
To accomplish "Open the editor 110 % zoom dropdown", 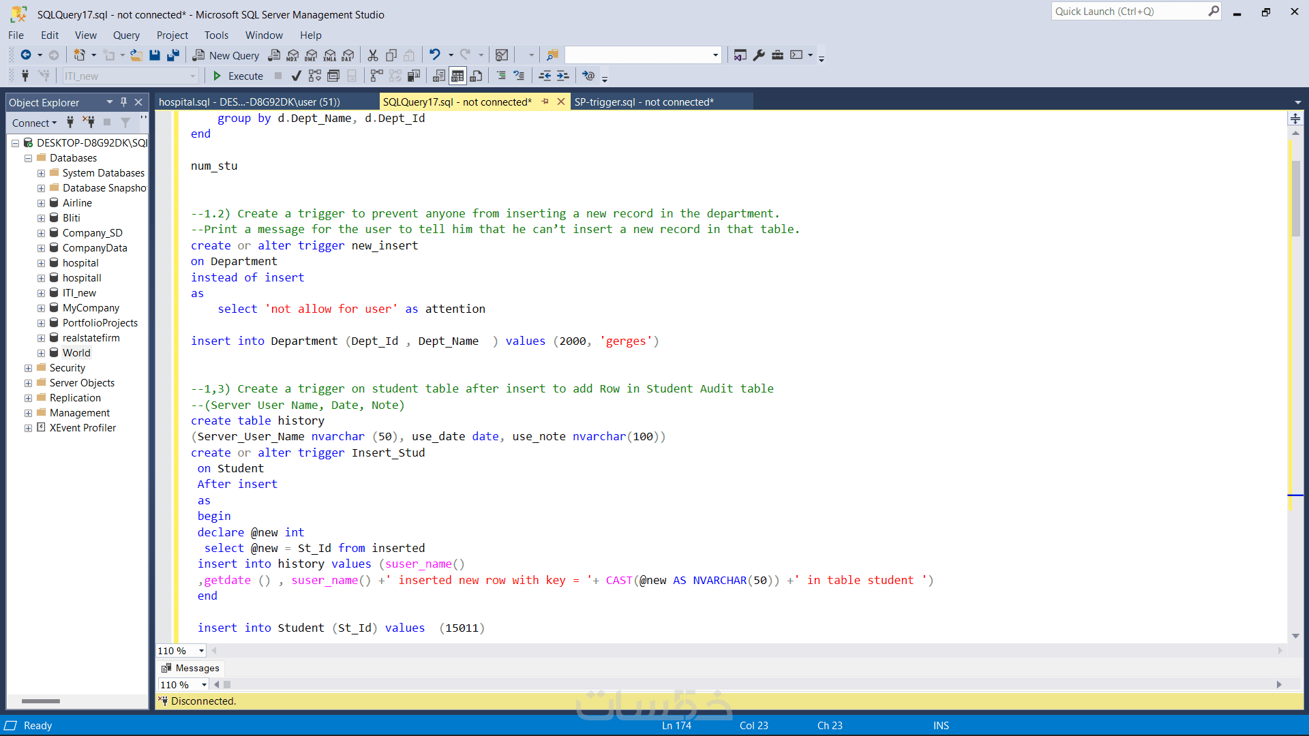I will pyautogui.click(x=201, y=651).
